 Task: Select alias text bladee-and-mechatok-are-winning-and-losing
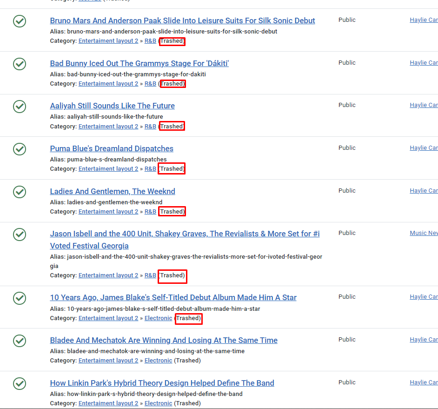click(x=156, y=351)
